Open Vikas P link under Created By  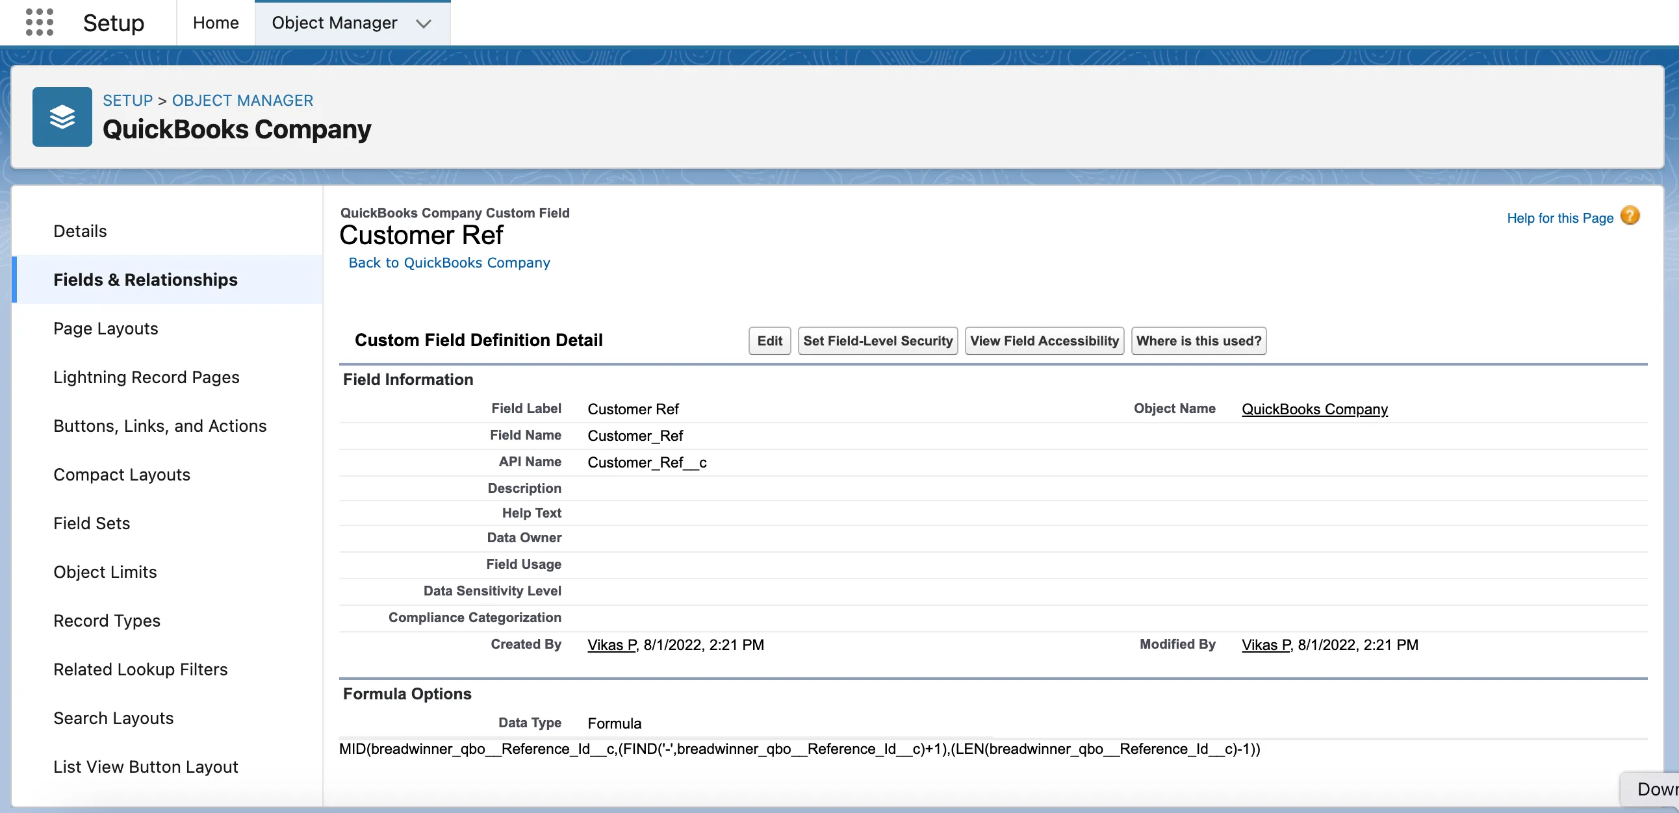point(611,645)
